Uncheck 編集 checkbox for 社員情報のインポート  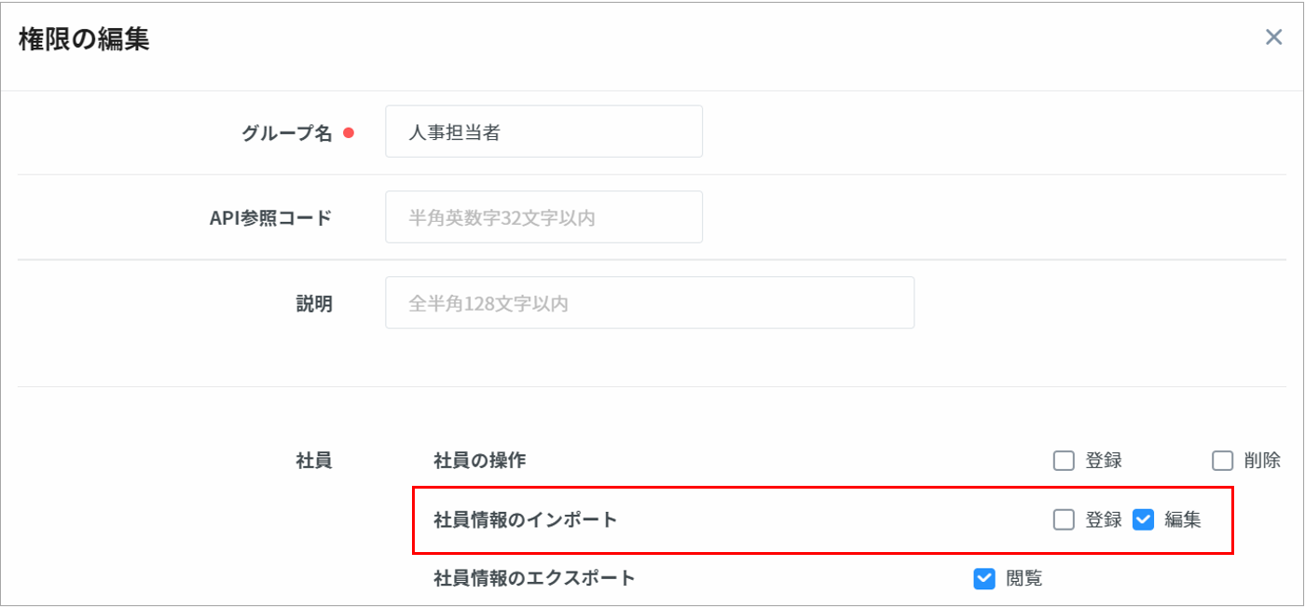pos(1143,520)
